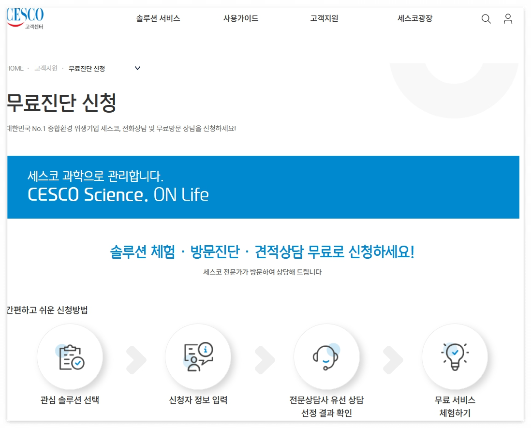531x428 pixels.
Task: Click the blue CESCO Science ON Life banner
Action: pos(263,187)
